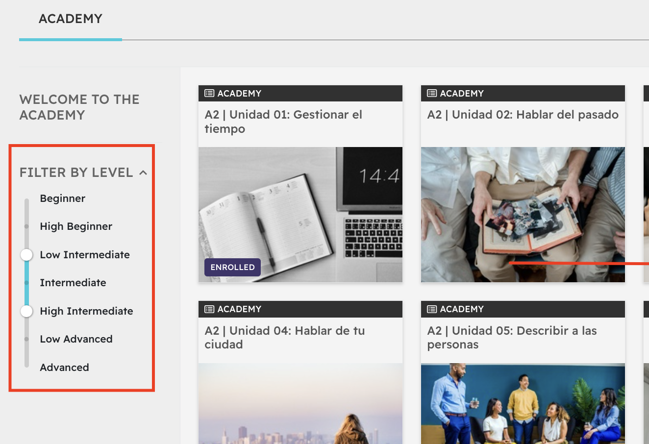Click the group of people thumbnail of Unidad 05
Viewport: 649px width, 444px height.
tap(523, 403)
